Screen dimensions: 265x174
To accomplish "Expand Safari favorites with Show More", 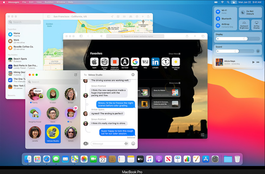I will click(x=174, y=54).
